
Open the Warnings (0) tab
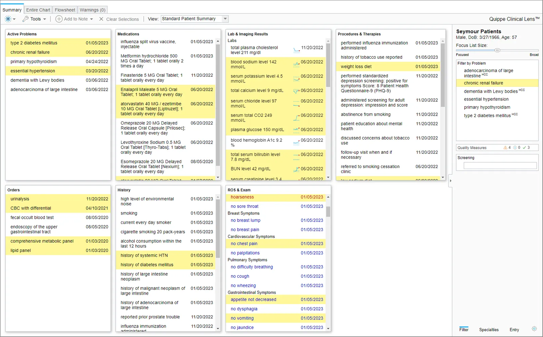pyautogui.click(x=92, y=10)
